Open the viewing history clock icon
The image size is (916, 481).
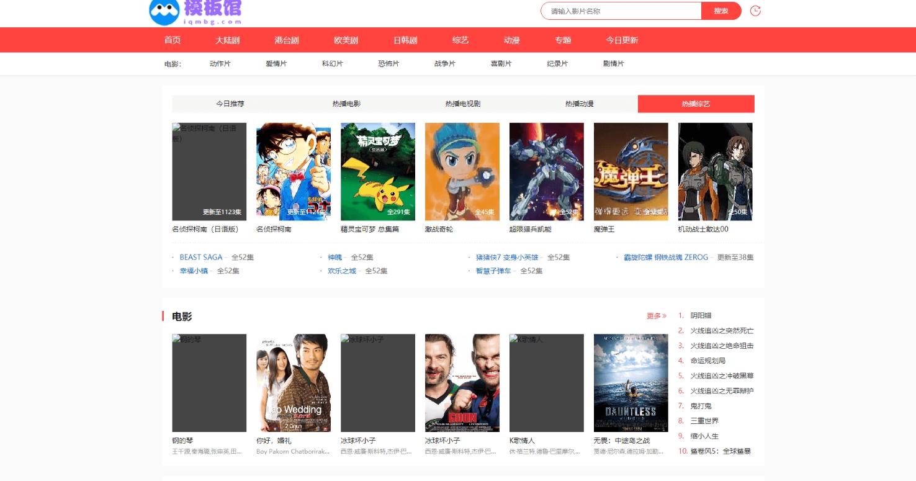click(755, 11)
